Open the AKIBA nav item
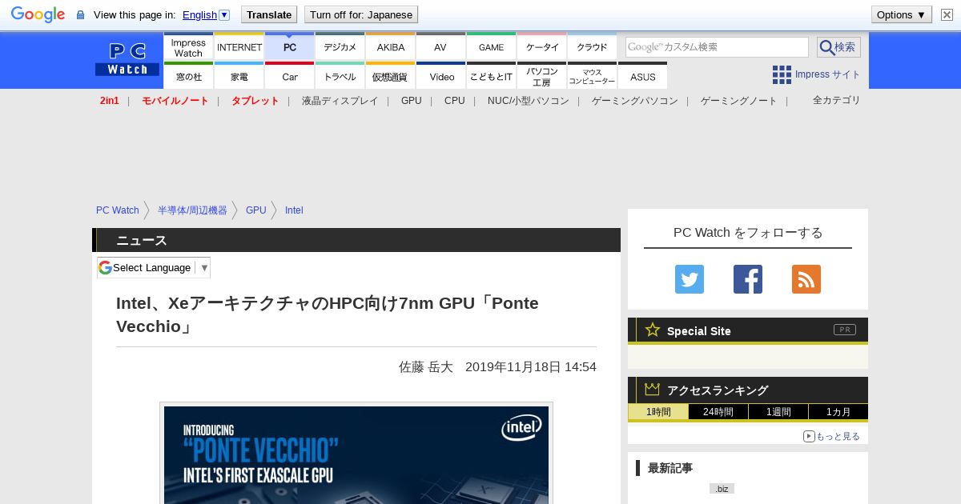 pyautogui.click(x=391, y=47)
